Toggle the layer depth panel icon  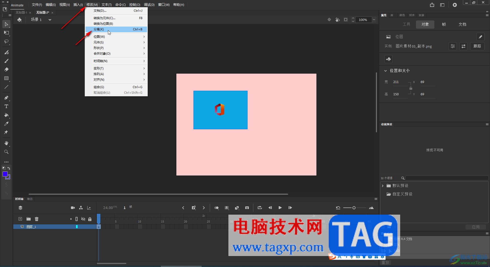tap(89, 208)
